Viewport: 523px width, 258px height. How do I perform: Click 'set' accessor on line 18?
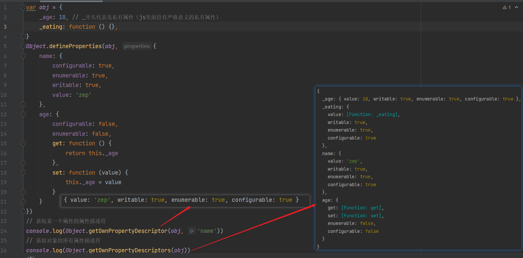click(x=57, y=172)
